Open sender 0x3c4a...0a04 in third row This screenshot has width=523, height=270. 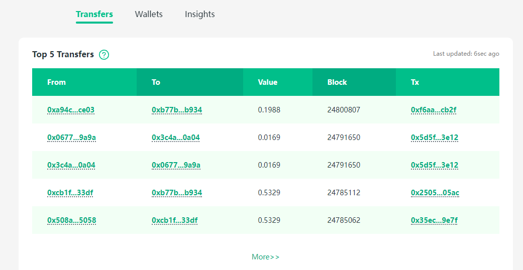71,165
